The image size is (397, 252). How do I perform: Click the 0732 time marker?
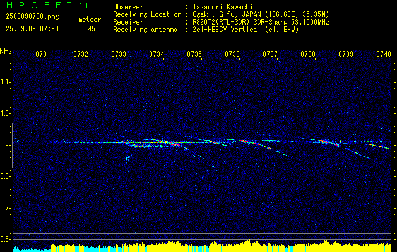[81, 54]
